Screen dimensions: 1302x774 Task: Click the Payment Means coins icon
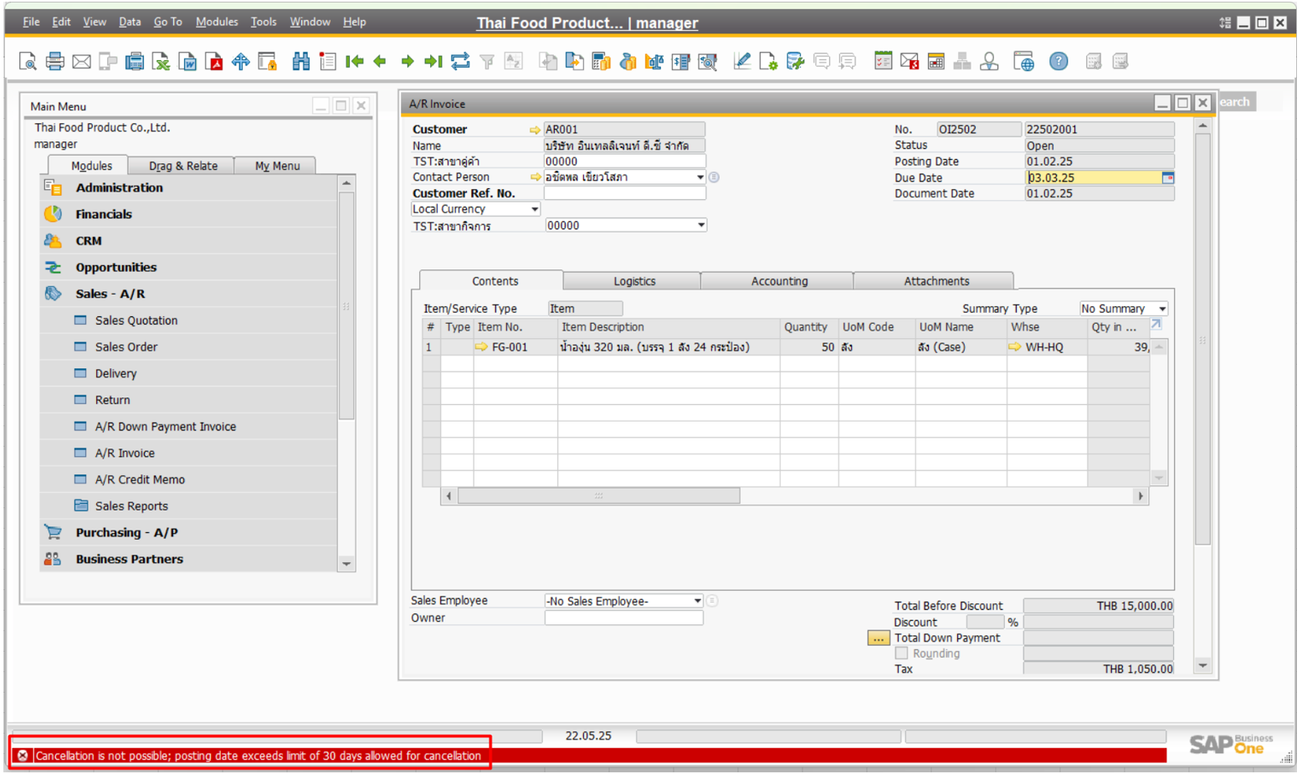pyautogui.click(x=628, y=61)
